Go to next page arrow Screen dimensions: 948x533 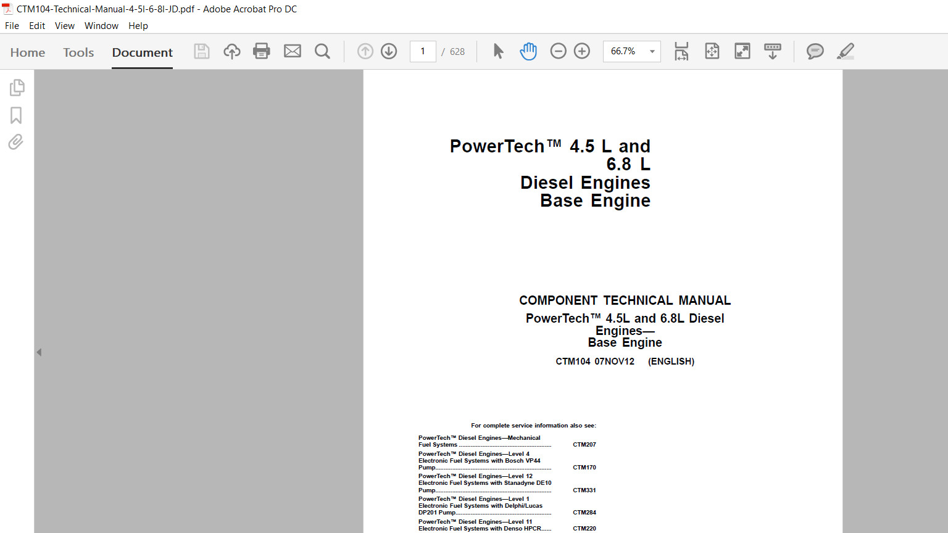click(389, 51)
